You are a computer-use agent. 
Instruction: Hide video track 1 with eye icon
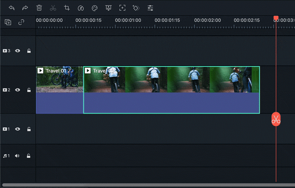(17, 129)
